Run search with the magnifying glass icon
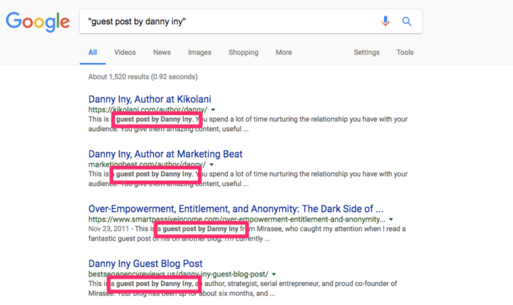 pos(407,21)
